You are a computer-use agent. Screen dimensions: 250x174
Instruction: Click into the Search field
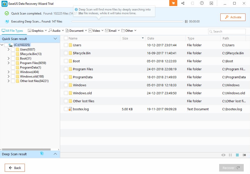point(227,31)
